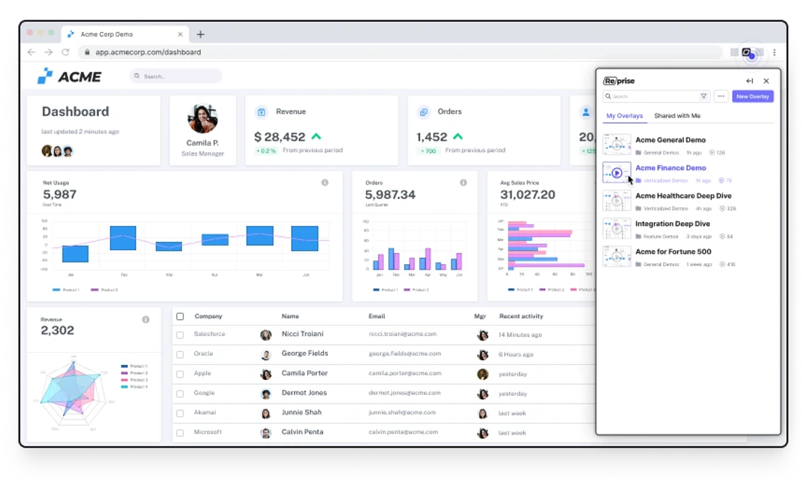Click Nicci Troiani's name
The image size is (807, 485).
[x=303, y=334]
